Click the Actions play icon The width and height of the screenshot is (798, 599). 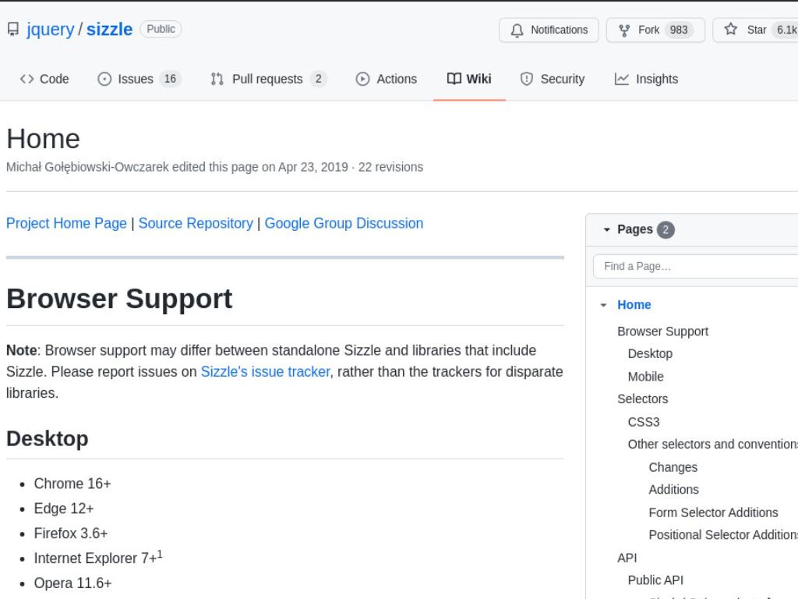tap(362, 79)
